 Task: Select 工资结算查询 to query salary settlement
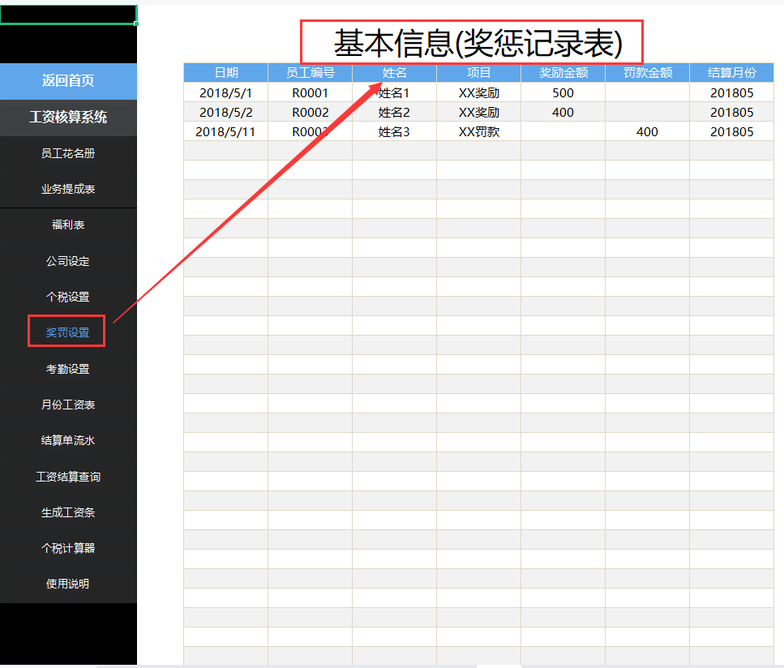(68, 477)
